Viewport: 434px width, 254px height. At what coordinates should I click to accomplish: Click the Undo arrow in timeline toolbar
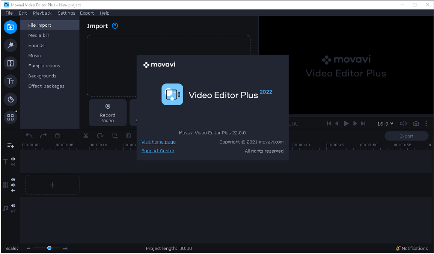(x=29, y=136)
